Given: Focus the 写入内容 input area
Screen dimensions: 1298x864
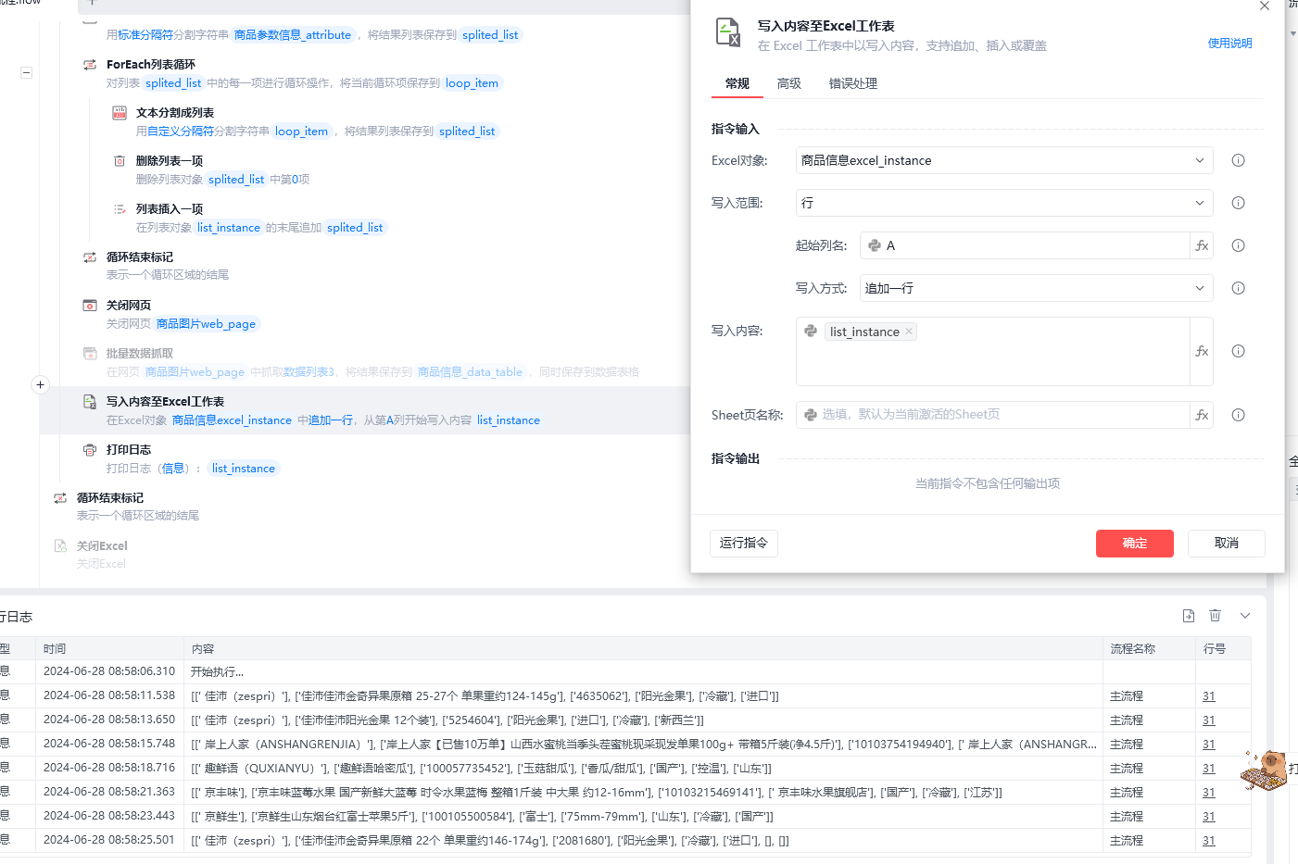Looking at the screenshot, I should [992, 351].
